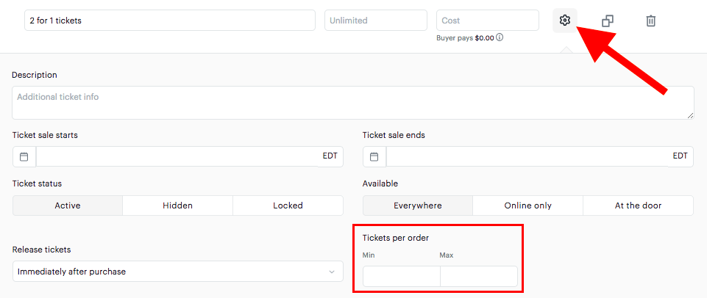Set ticket status to Locked
The height and width of the screenshot is (298, 707).
pyautogui.click(x=288, y=206)
